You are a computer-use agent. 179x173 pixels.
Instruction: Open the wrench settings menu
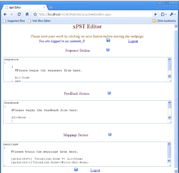tap(173, 14)
